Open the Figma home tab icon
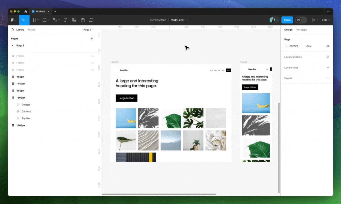341x204 pixels. pos(26,11)
